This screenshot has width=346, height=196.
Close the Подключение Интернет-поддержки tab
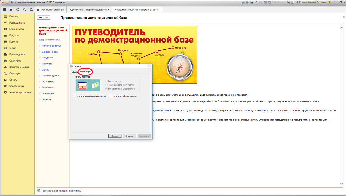(x=109, y=9)
